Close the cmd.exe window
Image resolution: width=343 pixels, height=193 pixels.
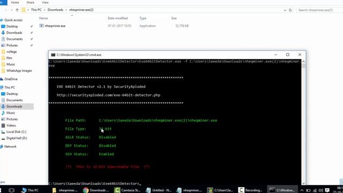coord(300,55)
